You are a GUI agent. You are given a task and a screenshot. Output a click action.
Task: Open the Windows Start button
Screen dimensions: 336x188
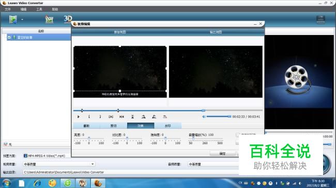pos(6,183)
